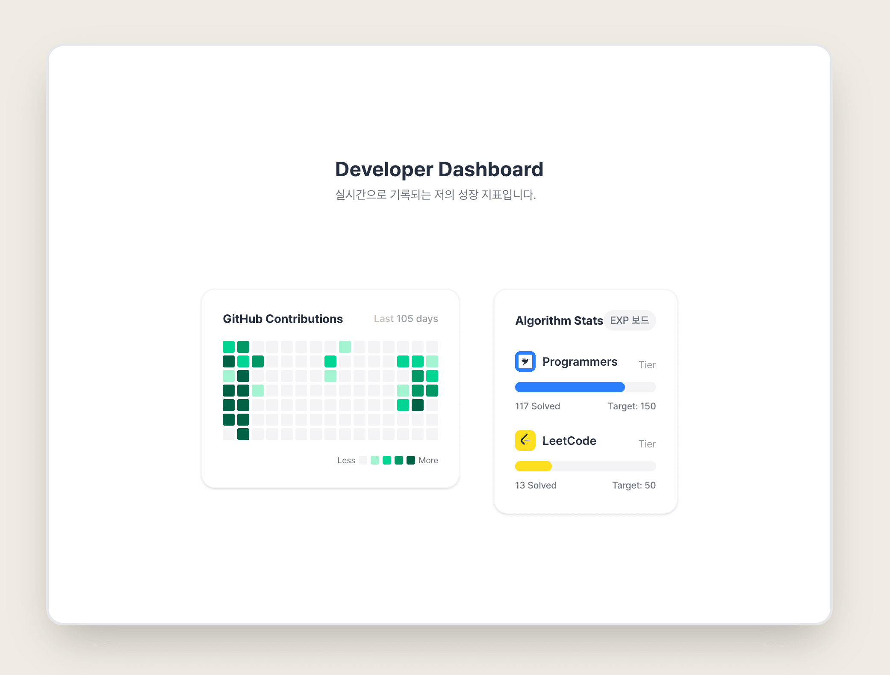The height and width of the screenshot is (675, 890).
Task: Click the bright green contribution square in top-left corner
Action: tap(229, 346)
